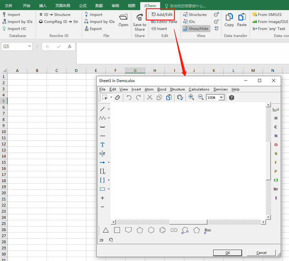The height and width of the screenshot is (261, 289).
Task: Open the Bond menu
Action: click(x=162, y=89)
